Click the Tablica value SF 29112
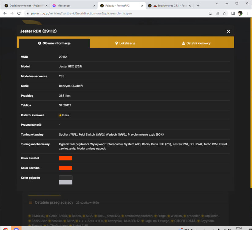Screen dimensions: 252x230 coord(65,105)
